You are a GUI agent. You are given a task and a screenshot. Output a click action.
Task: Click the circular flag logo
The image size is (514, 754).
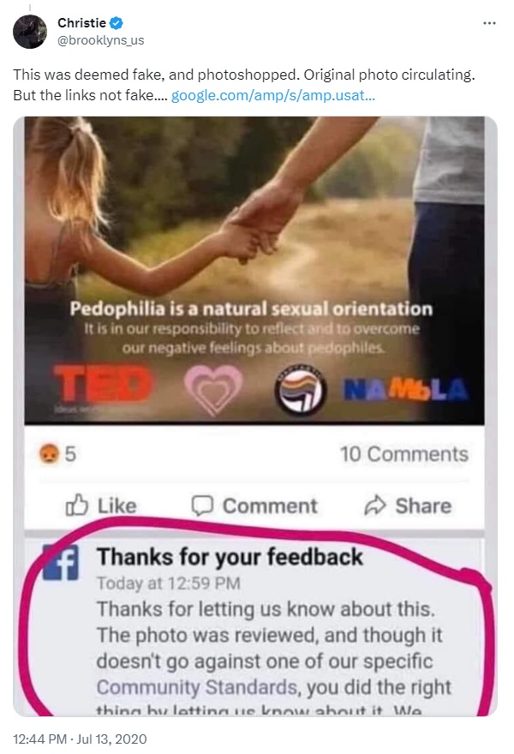301,390
